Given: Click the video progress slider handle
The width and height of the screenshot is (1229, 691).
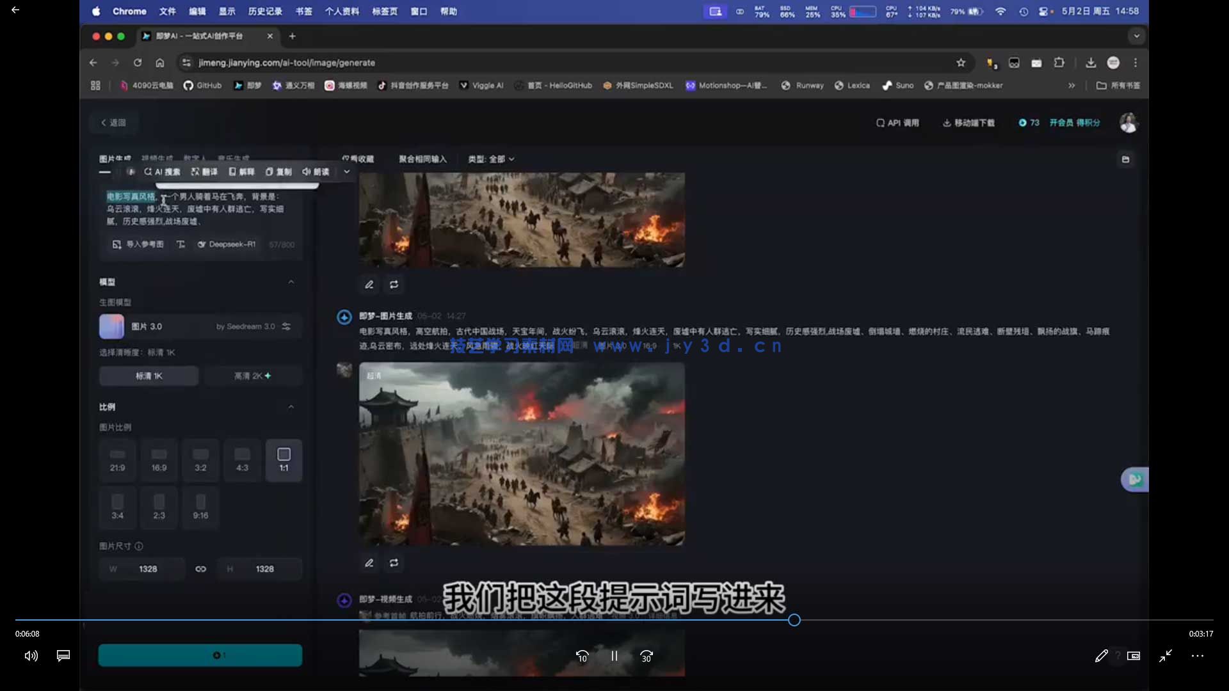Looking at the screenshot, I should tap(794, 620).
